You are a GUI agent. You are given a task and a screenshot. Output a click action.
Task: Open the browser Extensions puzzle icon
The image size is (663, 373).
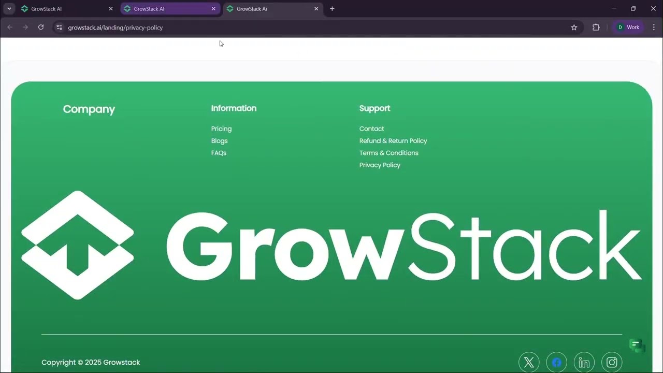(596, 27)
